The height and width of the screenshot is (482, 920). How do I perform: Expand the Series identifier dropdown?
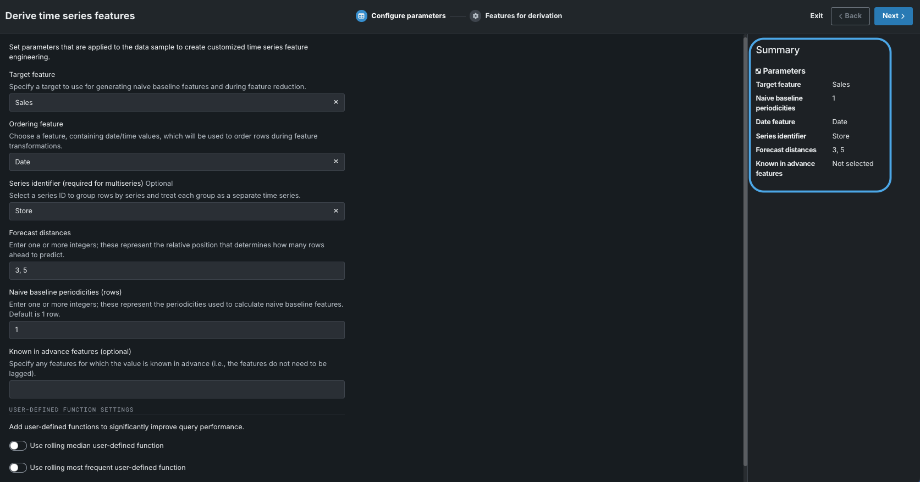[170, 212]
